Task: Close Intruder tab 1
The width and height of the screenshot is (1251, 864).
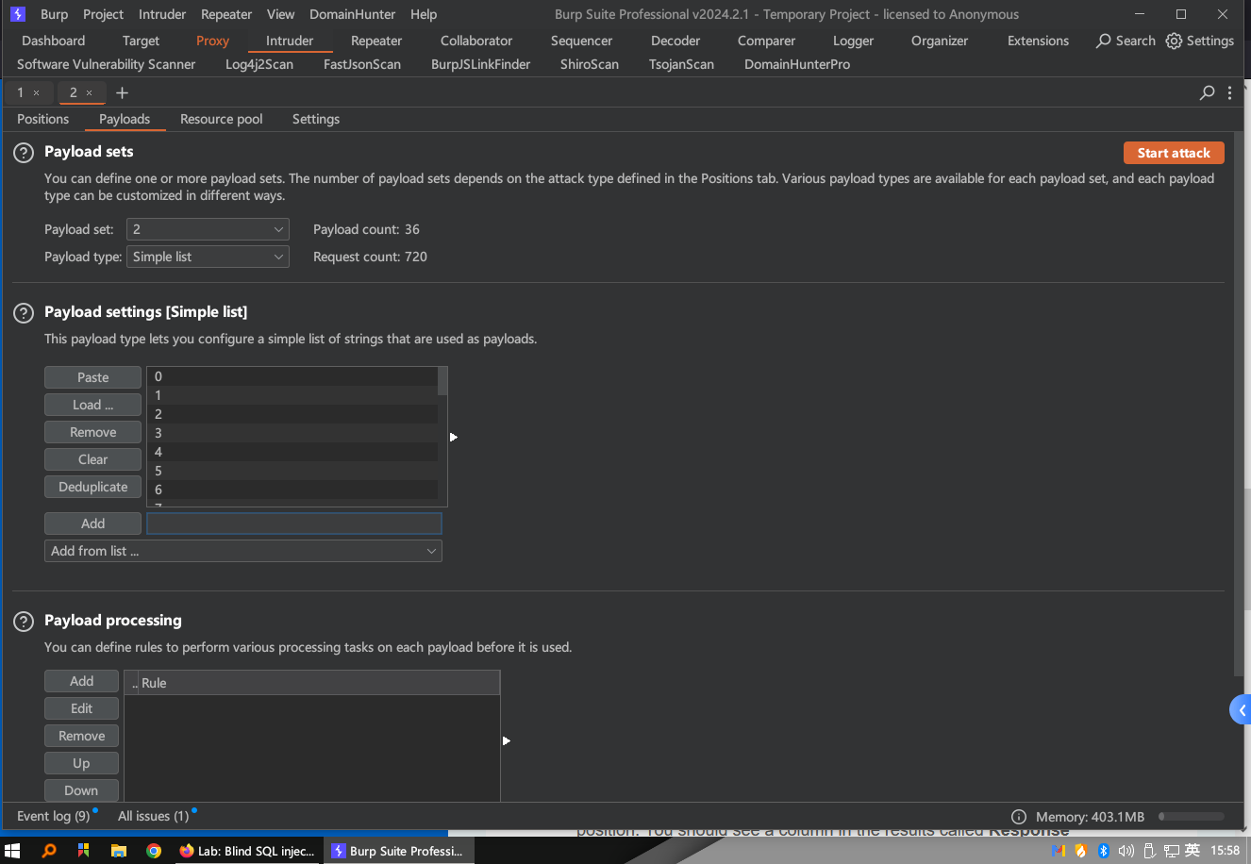Action: click(37, 92)
